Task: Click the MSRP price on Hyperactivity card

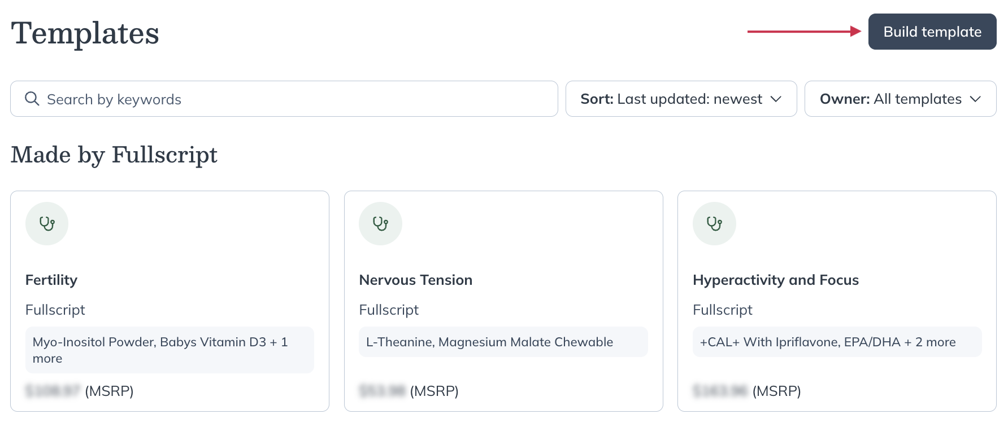Action: (x=746, y=391)
